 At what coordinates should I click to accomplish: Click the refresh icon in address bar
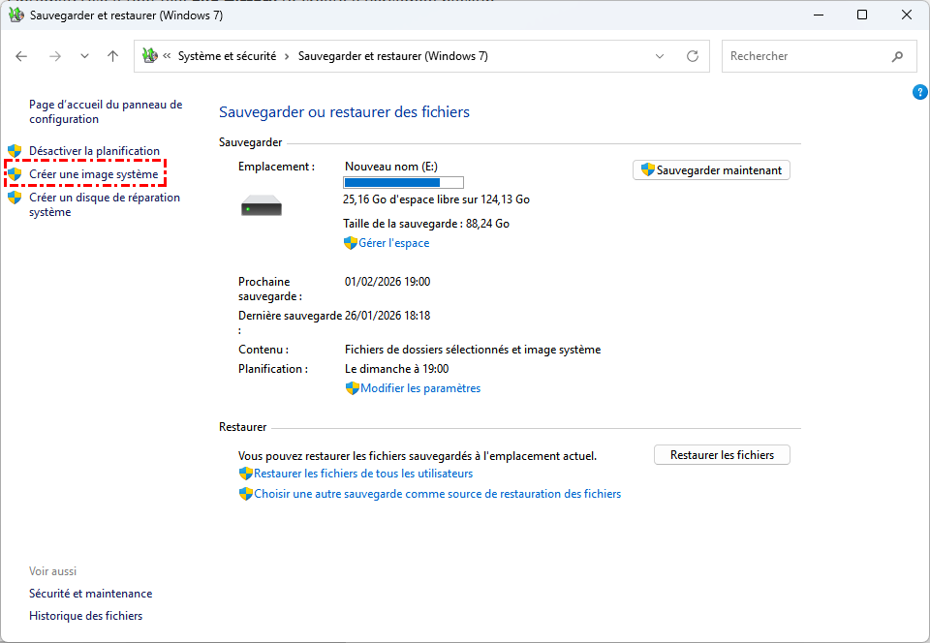point(692,56)
